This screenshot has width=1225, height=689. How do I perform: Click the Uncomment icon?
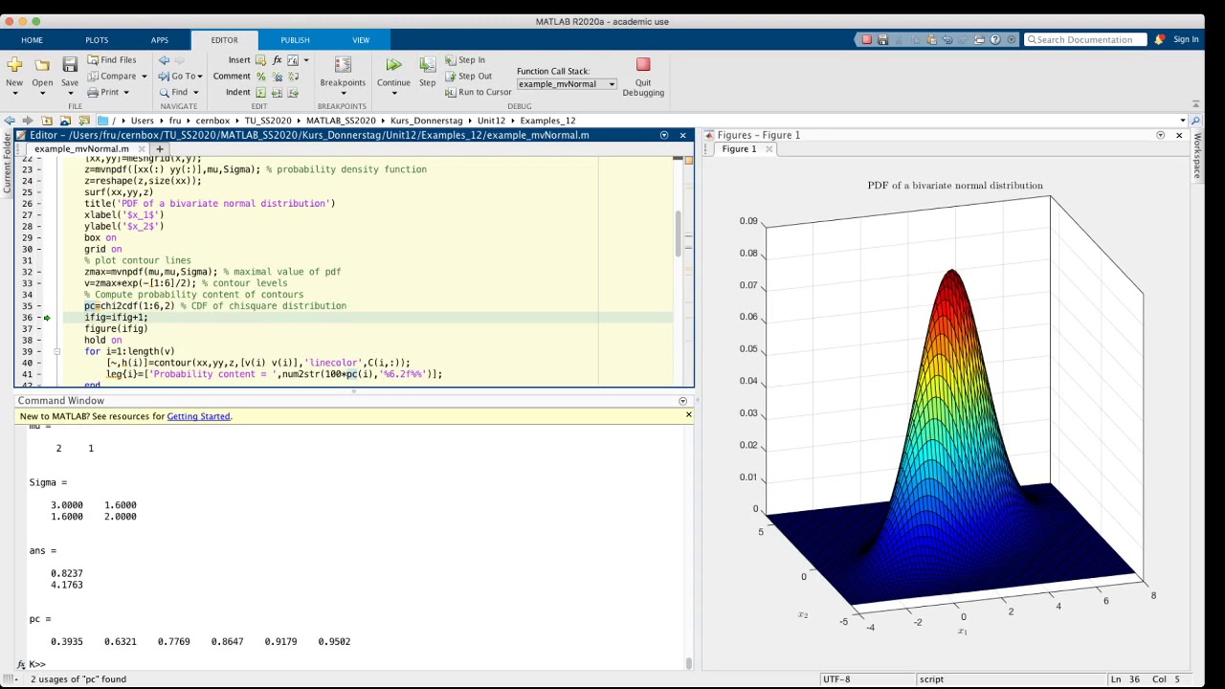277,77
